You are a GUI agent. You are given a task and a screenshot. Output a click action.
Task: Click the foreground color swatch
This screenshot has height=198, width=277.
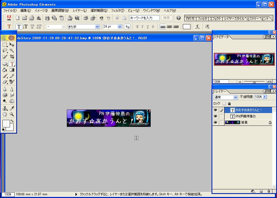6,123
